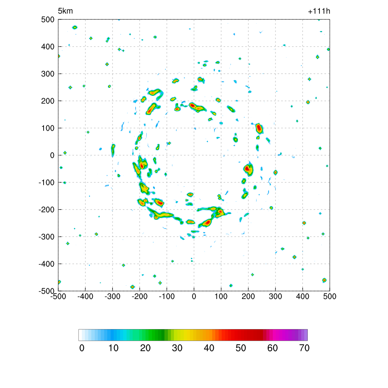Screen dimensions: 388x388
Task: Click colorbar scale label "40"
Action: coord(209,348)
